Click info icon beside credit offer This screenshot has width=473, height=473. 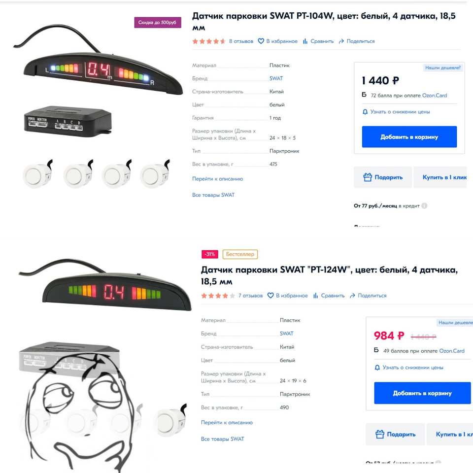(424, 206)
